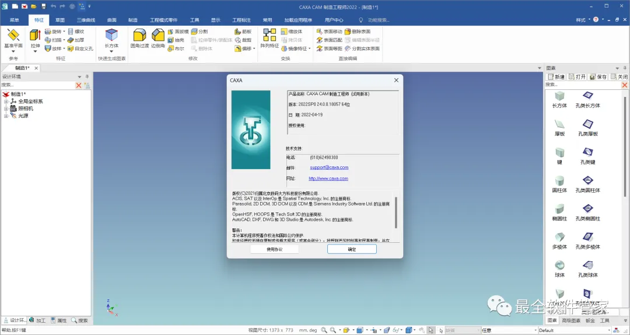Click the undo arrow in title bar
This screenshot has width=630, height=335.
pos(53,6)
